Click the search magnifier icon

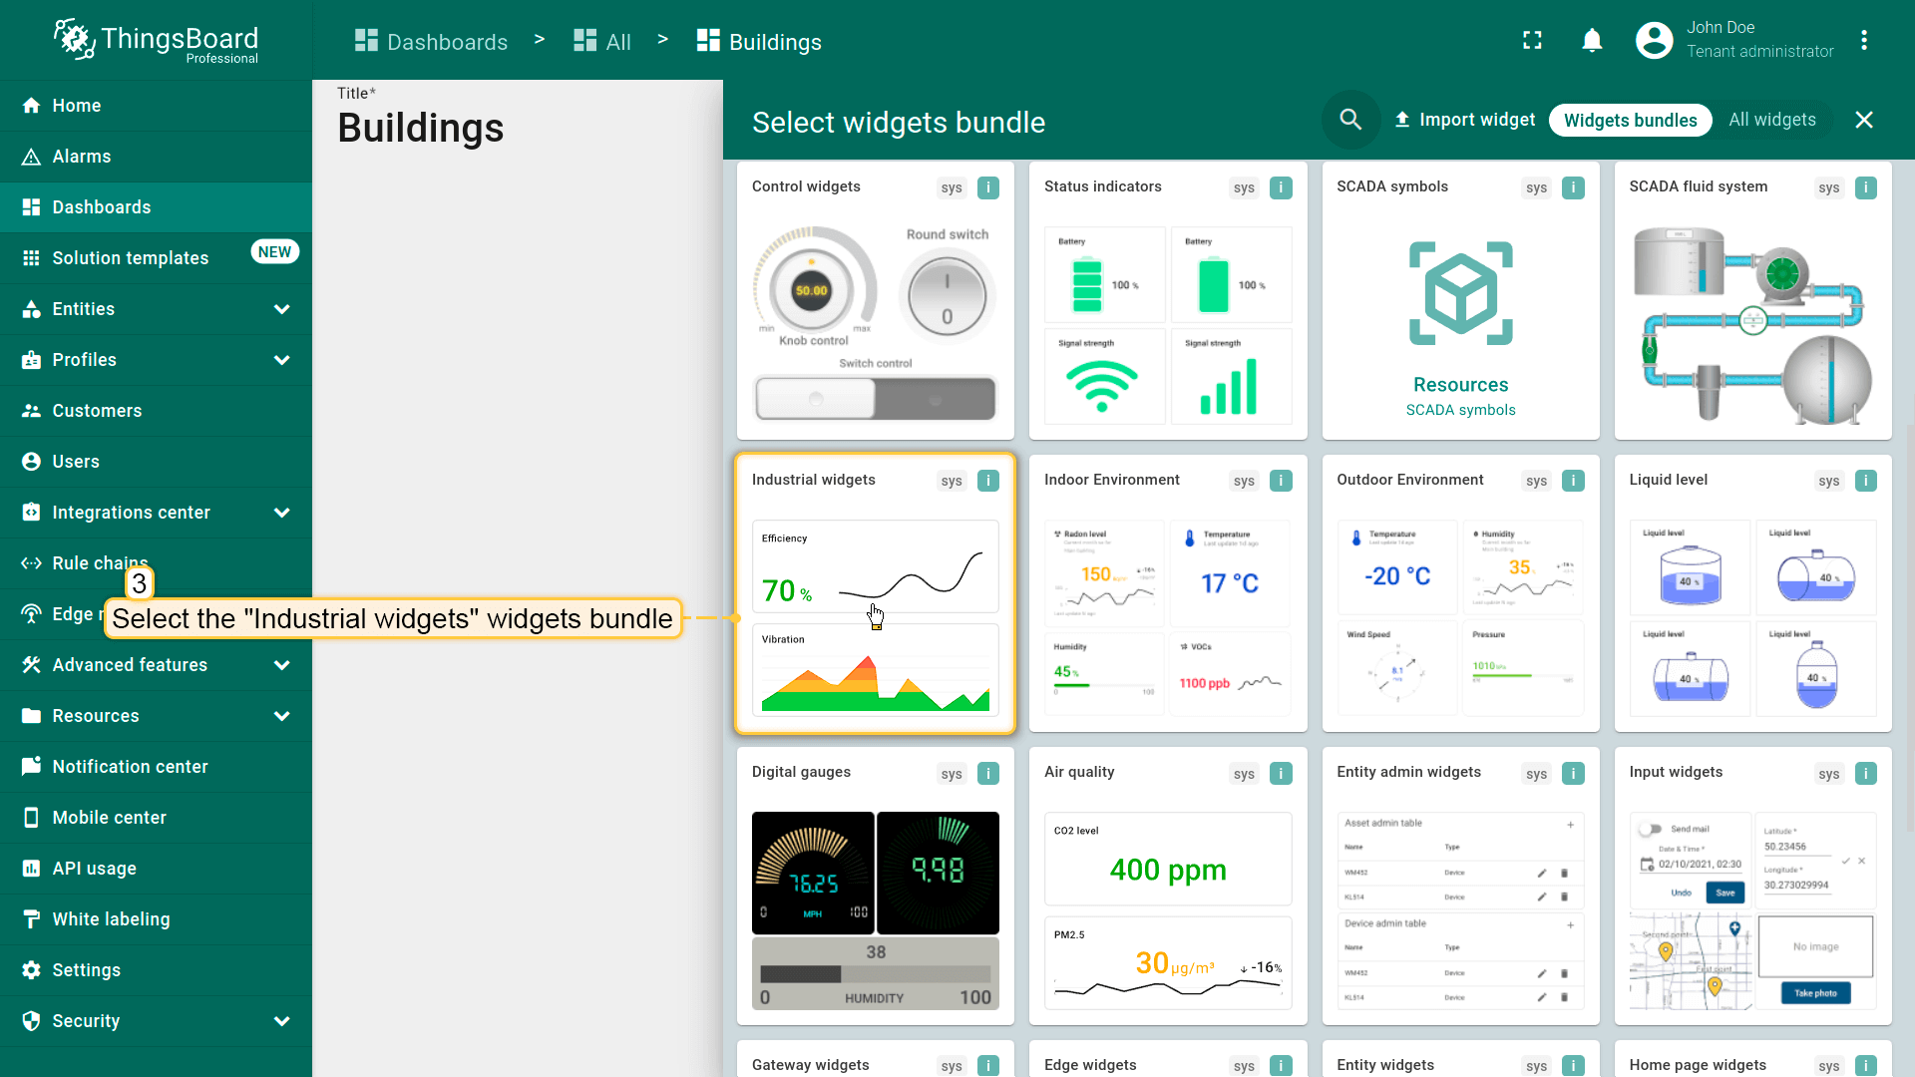[x=1350, y=120]
